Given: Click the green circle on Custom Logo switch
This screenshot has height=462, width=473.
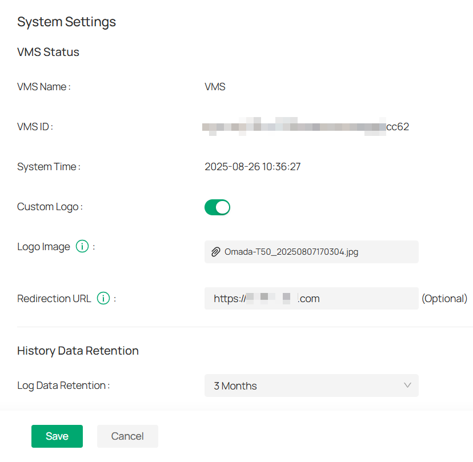Looking at the screenshot, I should (222, 207).
